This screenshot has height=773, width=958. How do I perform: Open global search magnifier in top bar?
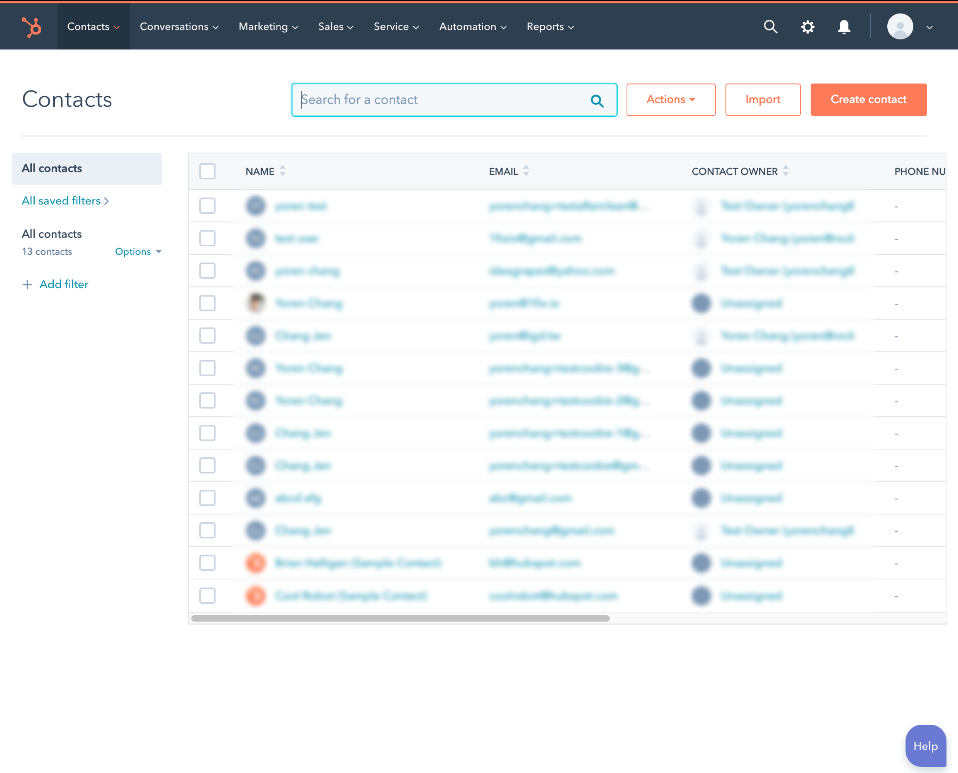pos(770,27)
